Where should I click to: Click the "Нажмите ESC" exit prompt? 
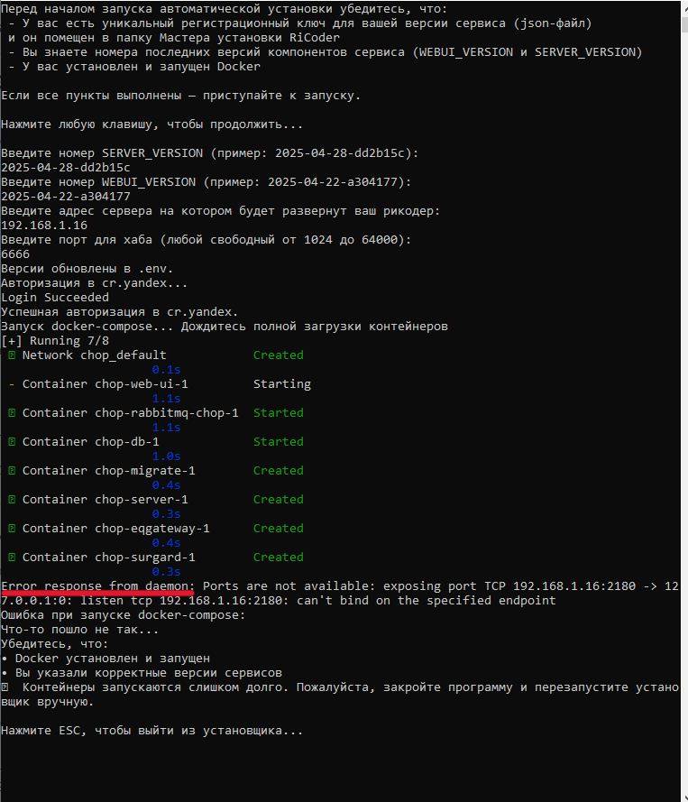click(151, 731)
